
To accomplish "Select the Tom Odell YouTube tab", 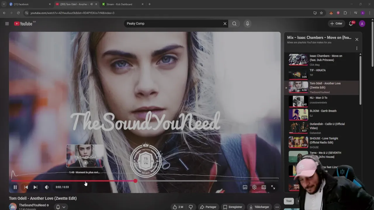I will pyautogui.click(x=74, y=4).
